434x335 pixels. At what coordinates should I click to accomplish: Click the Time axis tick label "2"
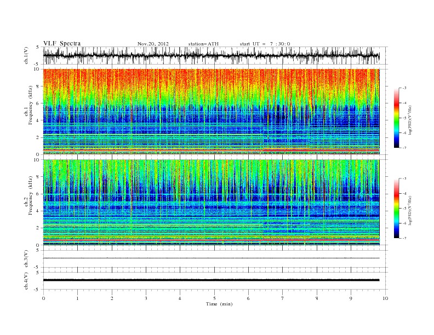pos(112,298)
